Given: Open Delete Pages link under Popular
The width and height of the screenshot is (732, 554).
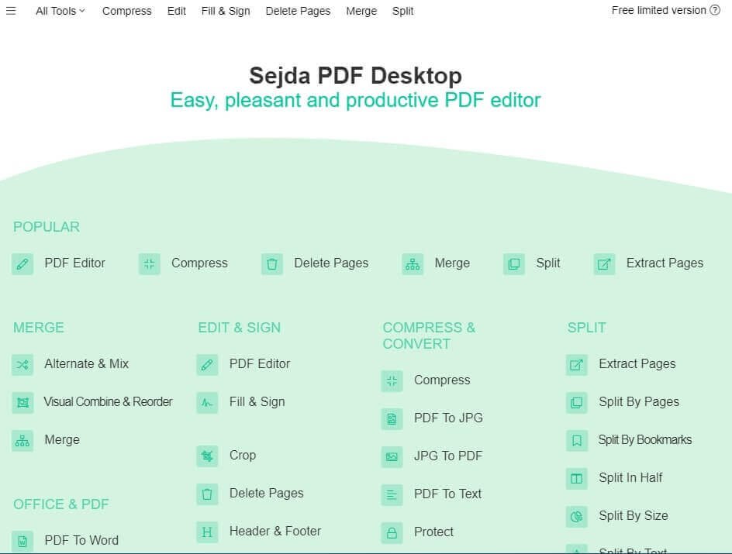Looking at the screenshot, I should [x=331, y=263].
